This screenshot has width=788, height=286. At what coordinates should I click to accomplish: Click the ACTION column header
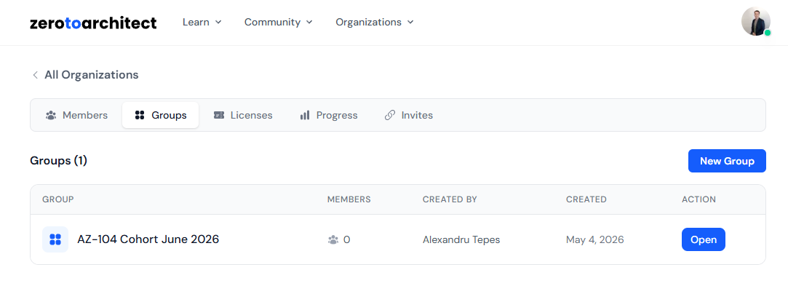[699, 199]
